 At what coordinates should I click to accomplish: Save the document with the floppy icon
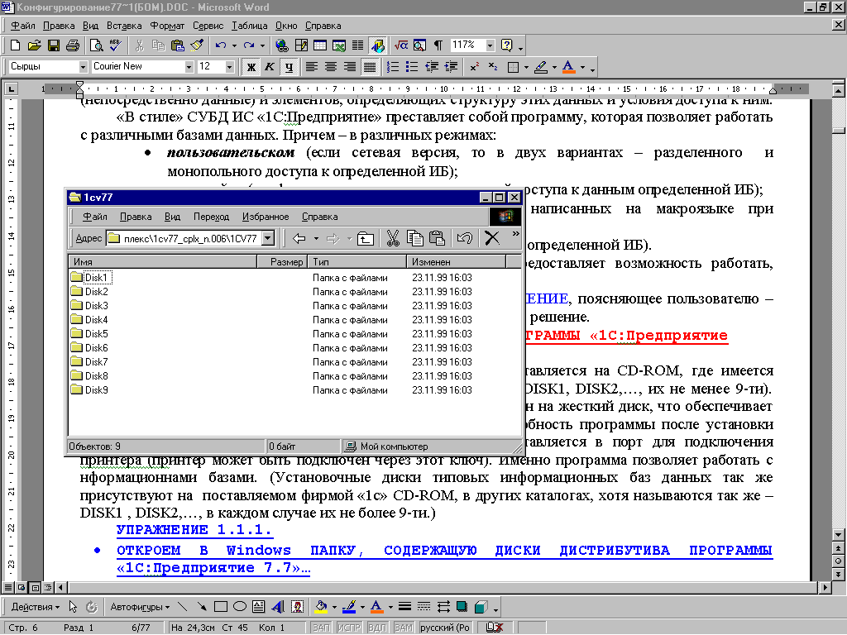(54, 45)
